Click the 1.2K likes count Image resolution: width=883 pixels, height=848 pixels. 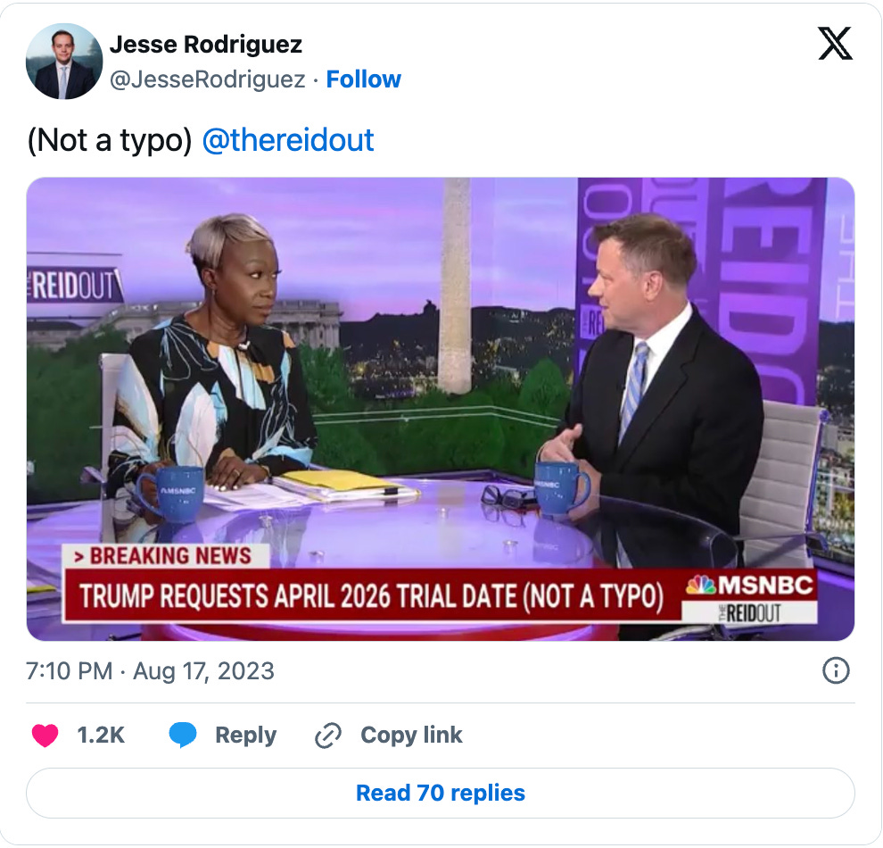(x=100, y=736)
